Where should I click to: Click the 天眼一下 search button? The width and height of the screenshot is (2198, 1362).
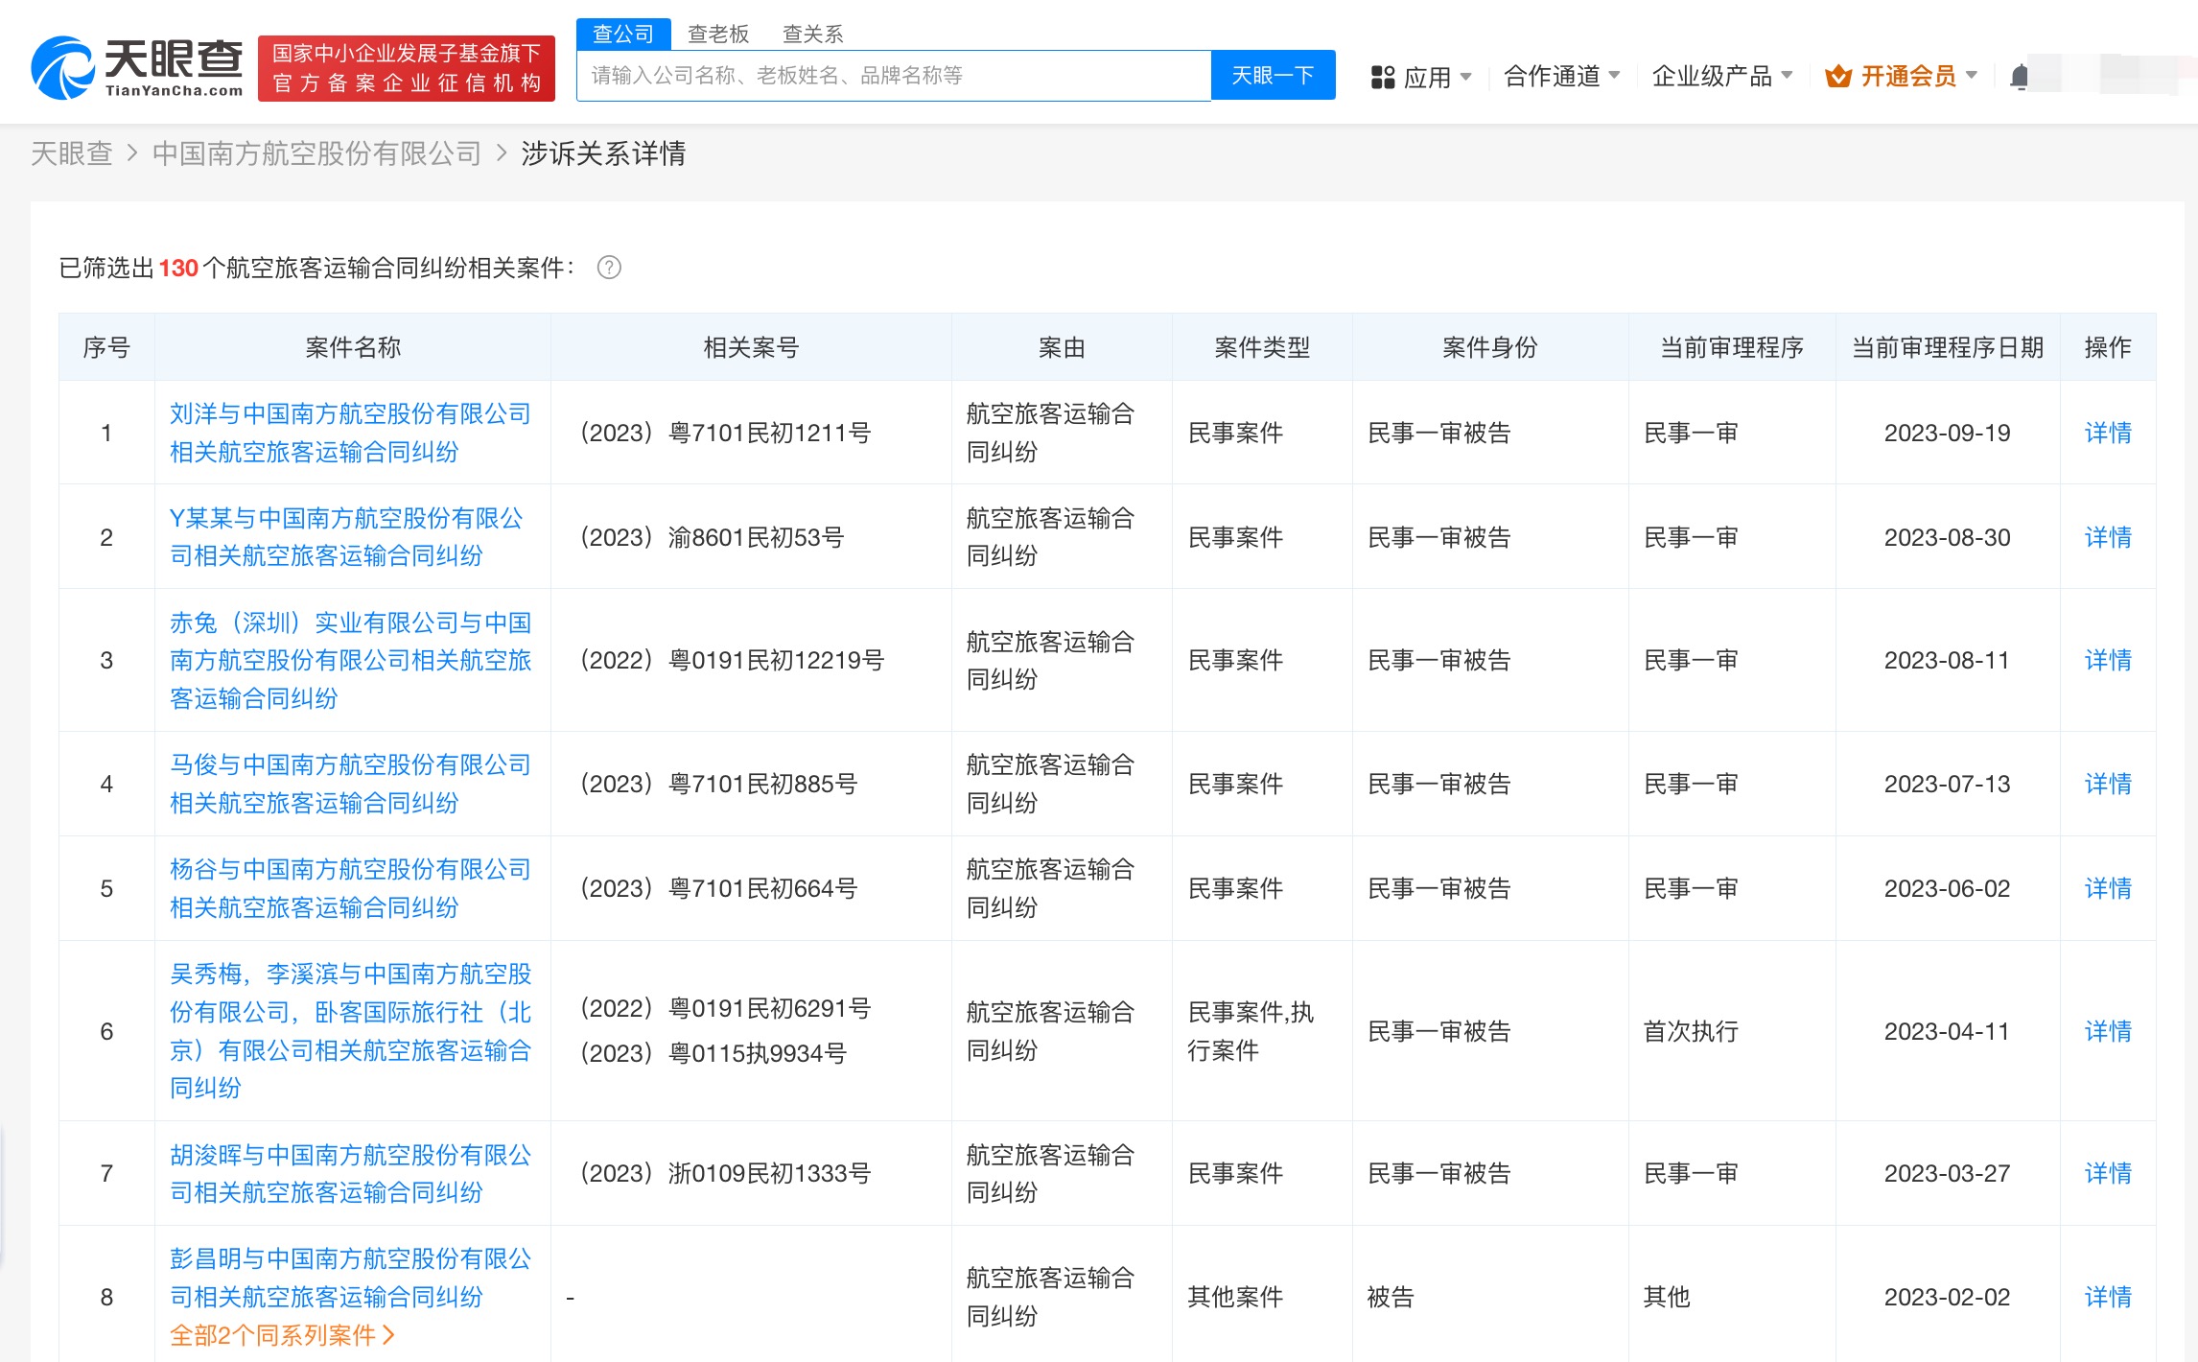1273,76
